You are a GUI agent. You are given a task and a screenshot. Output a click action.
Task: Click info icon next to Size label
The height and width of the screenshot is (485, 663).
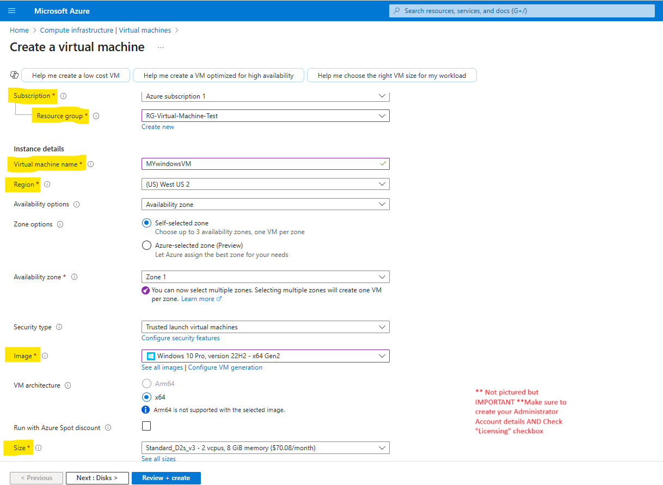[38, 448]
